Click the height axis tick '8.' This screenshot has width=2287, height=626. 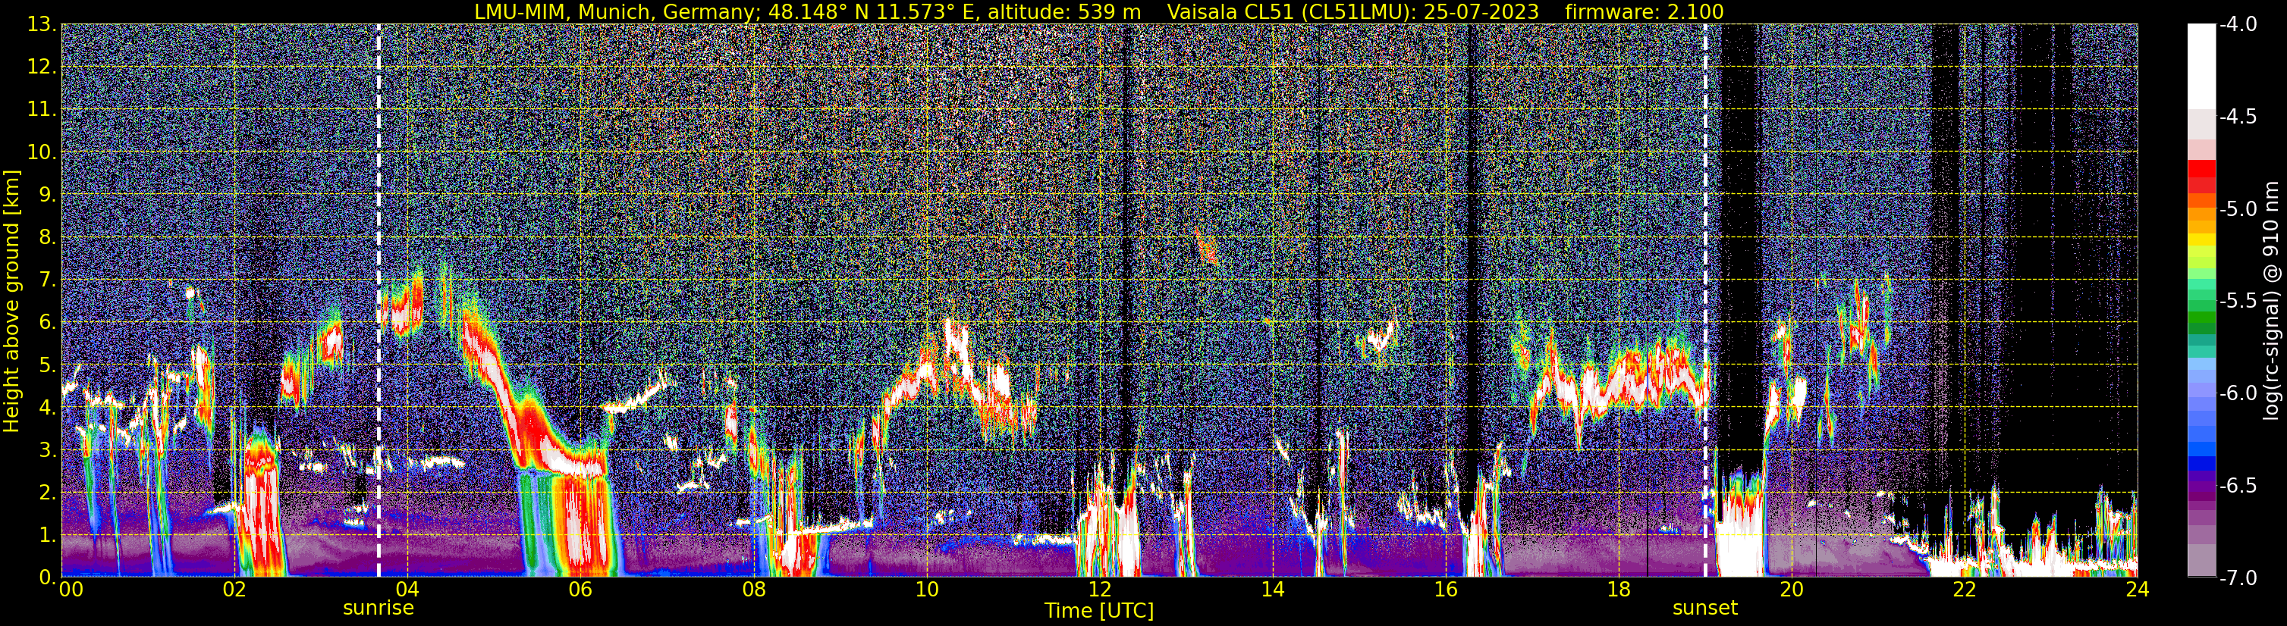[48, 238]
